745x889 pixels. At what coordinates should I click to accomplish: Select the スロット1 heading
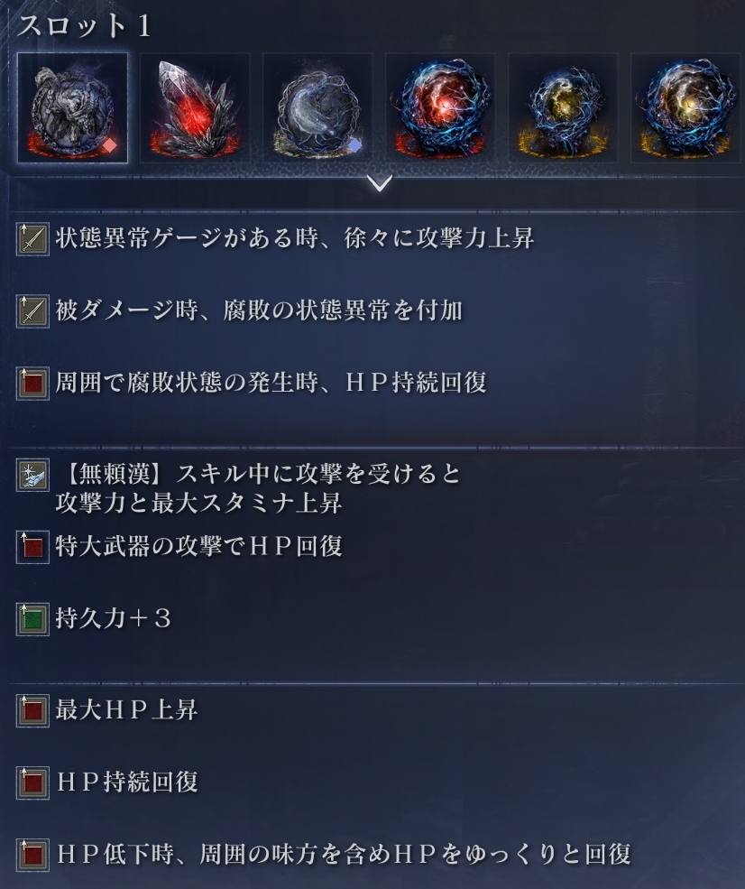click(84, 26)
